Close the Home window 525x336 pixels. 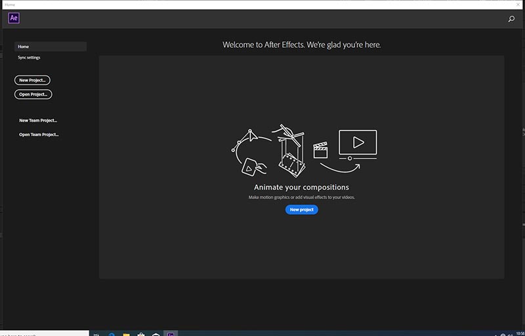[x=518, y=5]
